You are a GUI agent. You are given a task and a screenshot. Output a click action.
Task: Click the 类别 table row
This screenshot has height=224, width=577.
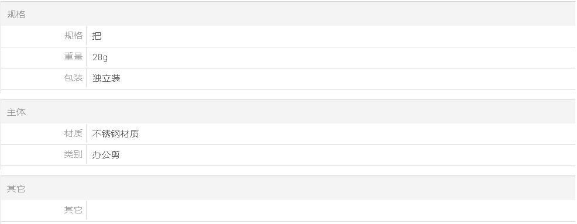tap(288, 155)
